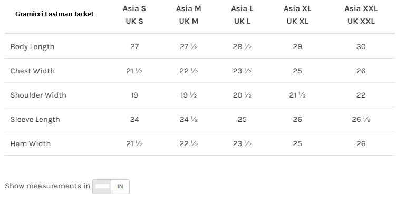Click the Gramicci Eastman Jacket title

click(x=54, y=14)
